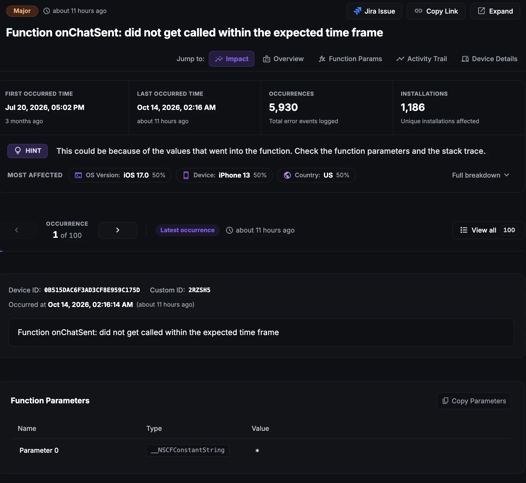Open the Jira Issue button
The height and width of the screenshot is (483, 526).
pyautogui.click(x=374, y=11)
